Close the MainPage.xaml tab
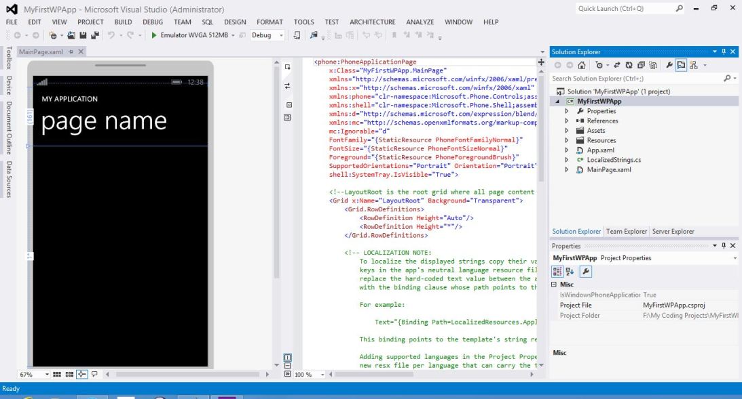Screen dimensions: 742x399 [x=81, y=52]
